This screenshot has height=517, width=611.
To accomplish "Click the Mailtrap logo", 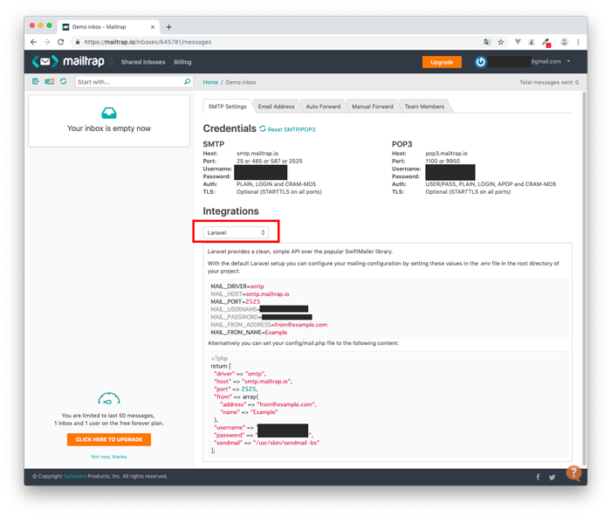I will (69, 62).
